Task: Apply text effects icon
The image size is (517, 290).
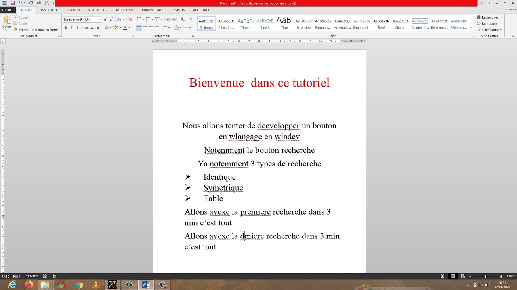Action: 107,28
